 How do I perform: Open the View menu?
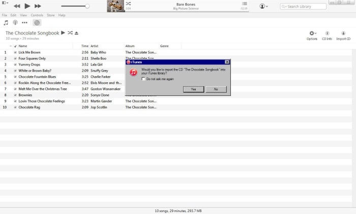pyautogui.click(x=23, y=15)
